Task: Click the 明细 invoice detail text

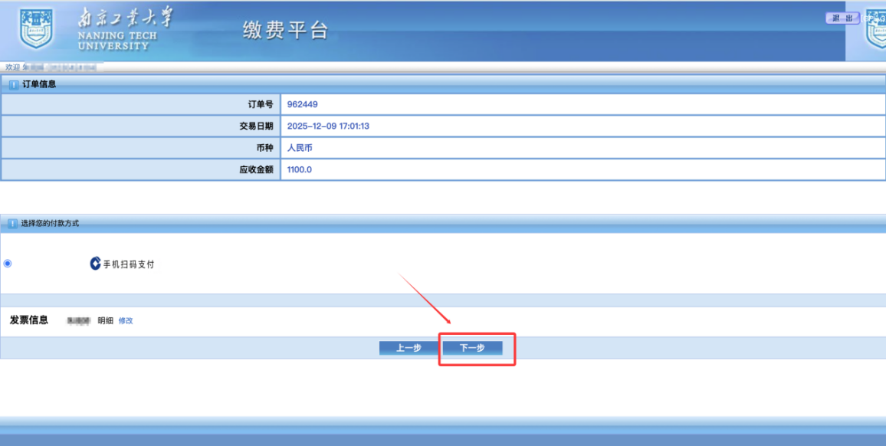Action: 105,320
